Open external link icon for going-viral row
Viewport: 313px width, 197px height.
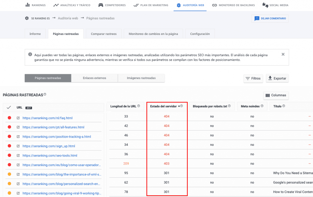click(18, 193)
